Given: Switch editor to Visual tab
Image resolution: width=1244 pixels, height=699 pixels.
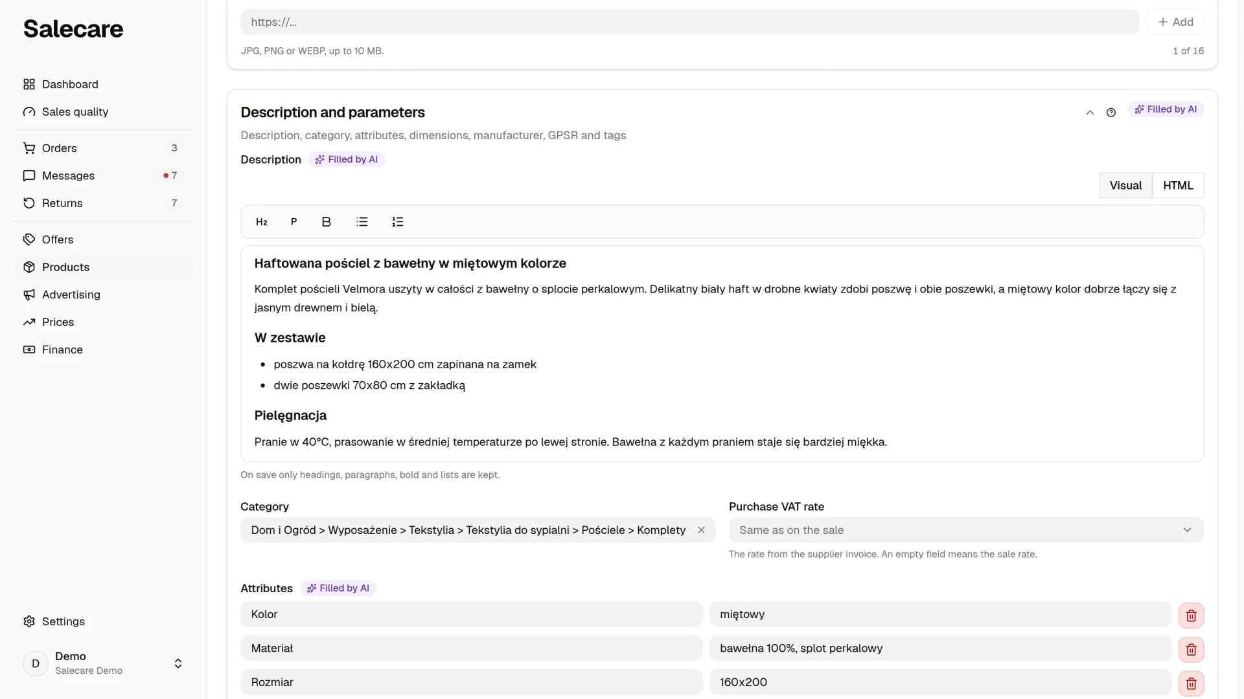Looking at the screenshot, I should (1125, 186).
